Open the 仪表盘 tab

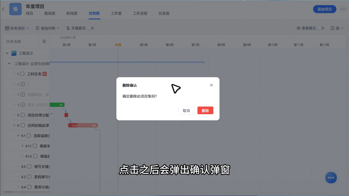point(164,13)
